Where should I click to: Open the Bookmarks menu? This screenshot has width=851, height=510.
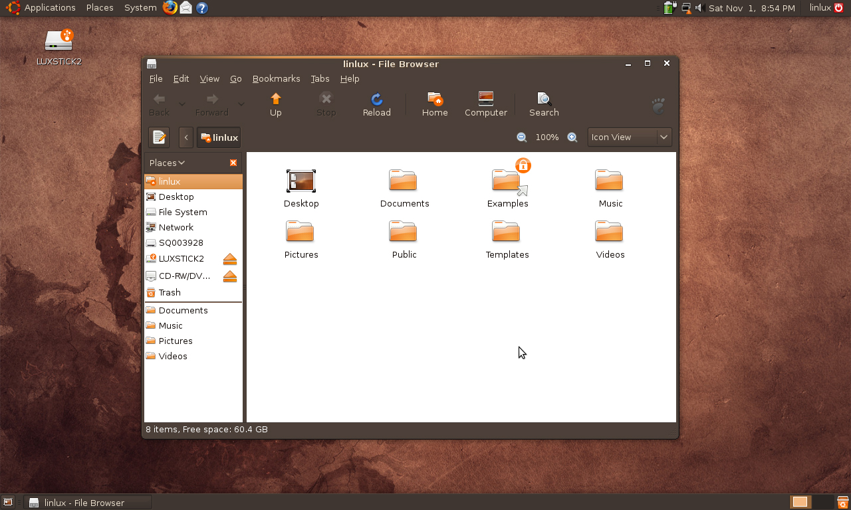(x=276, y=78)
